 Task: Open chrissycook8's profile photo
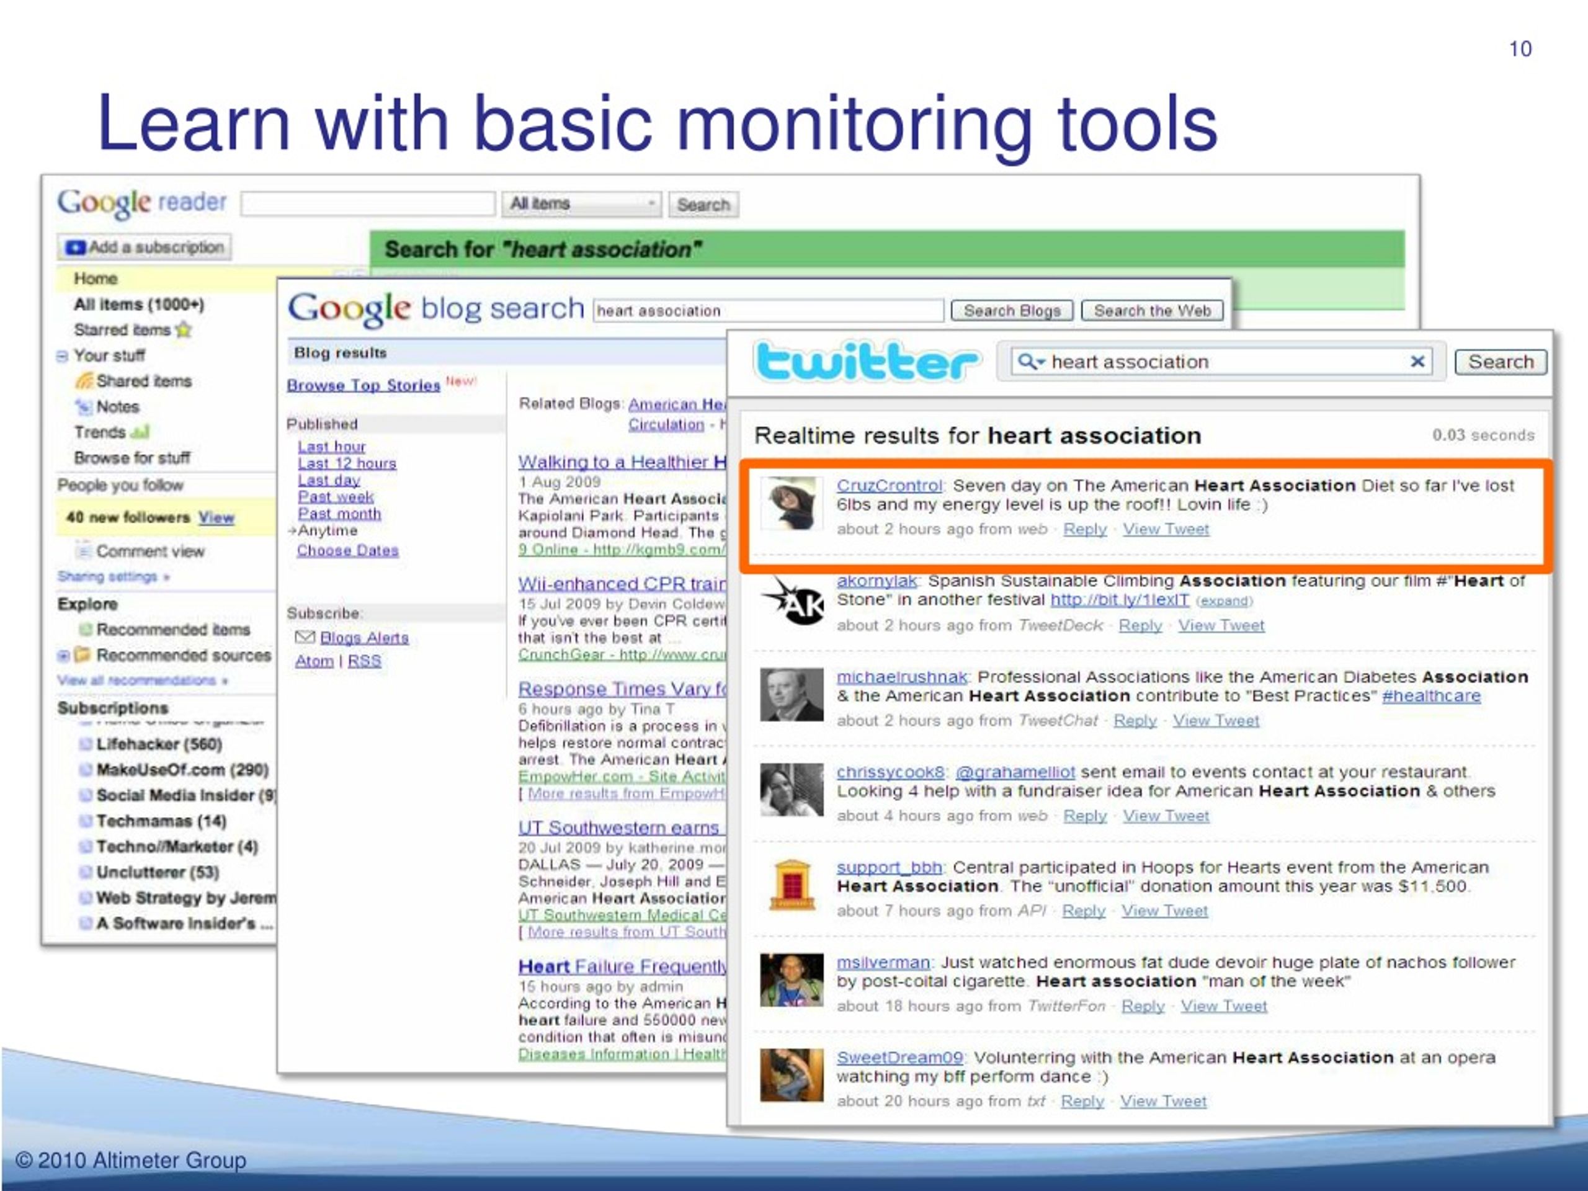coord(792,789)
